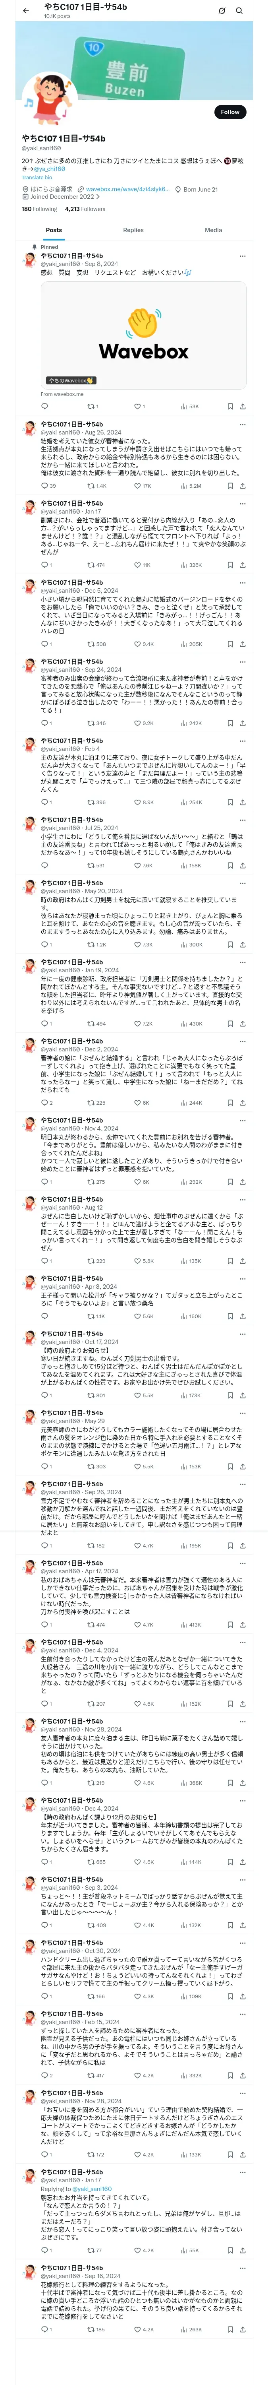Bookmark the Jan 19, 2024 post
Image resolution: width=268 pixels, height=2385 pixels.
[x=229, y=1023]
